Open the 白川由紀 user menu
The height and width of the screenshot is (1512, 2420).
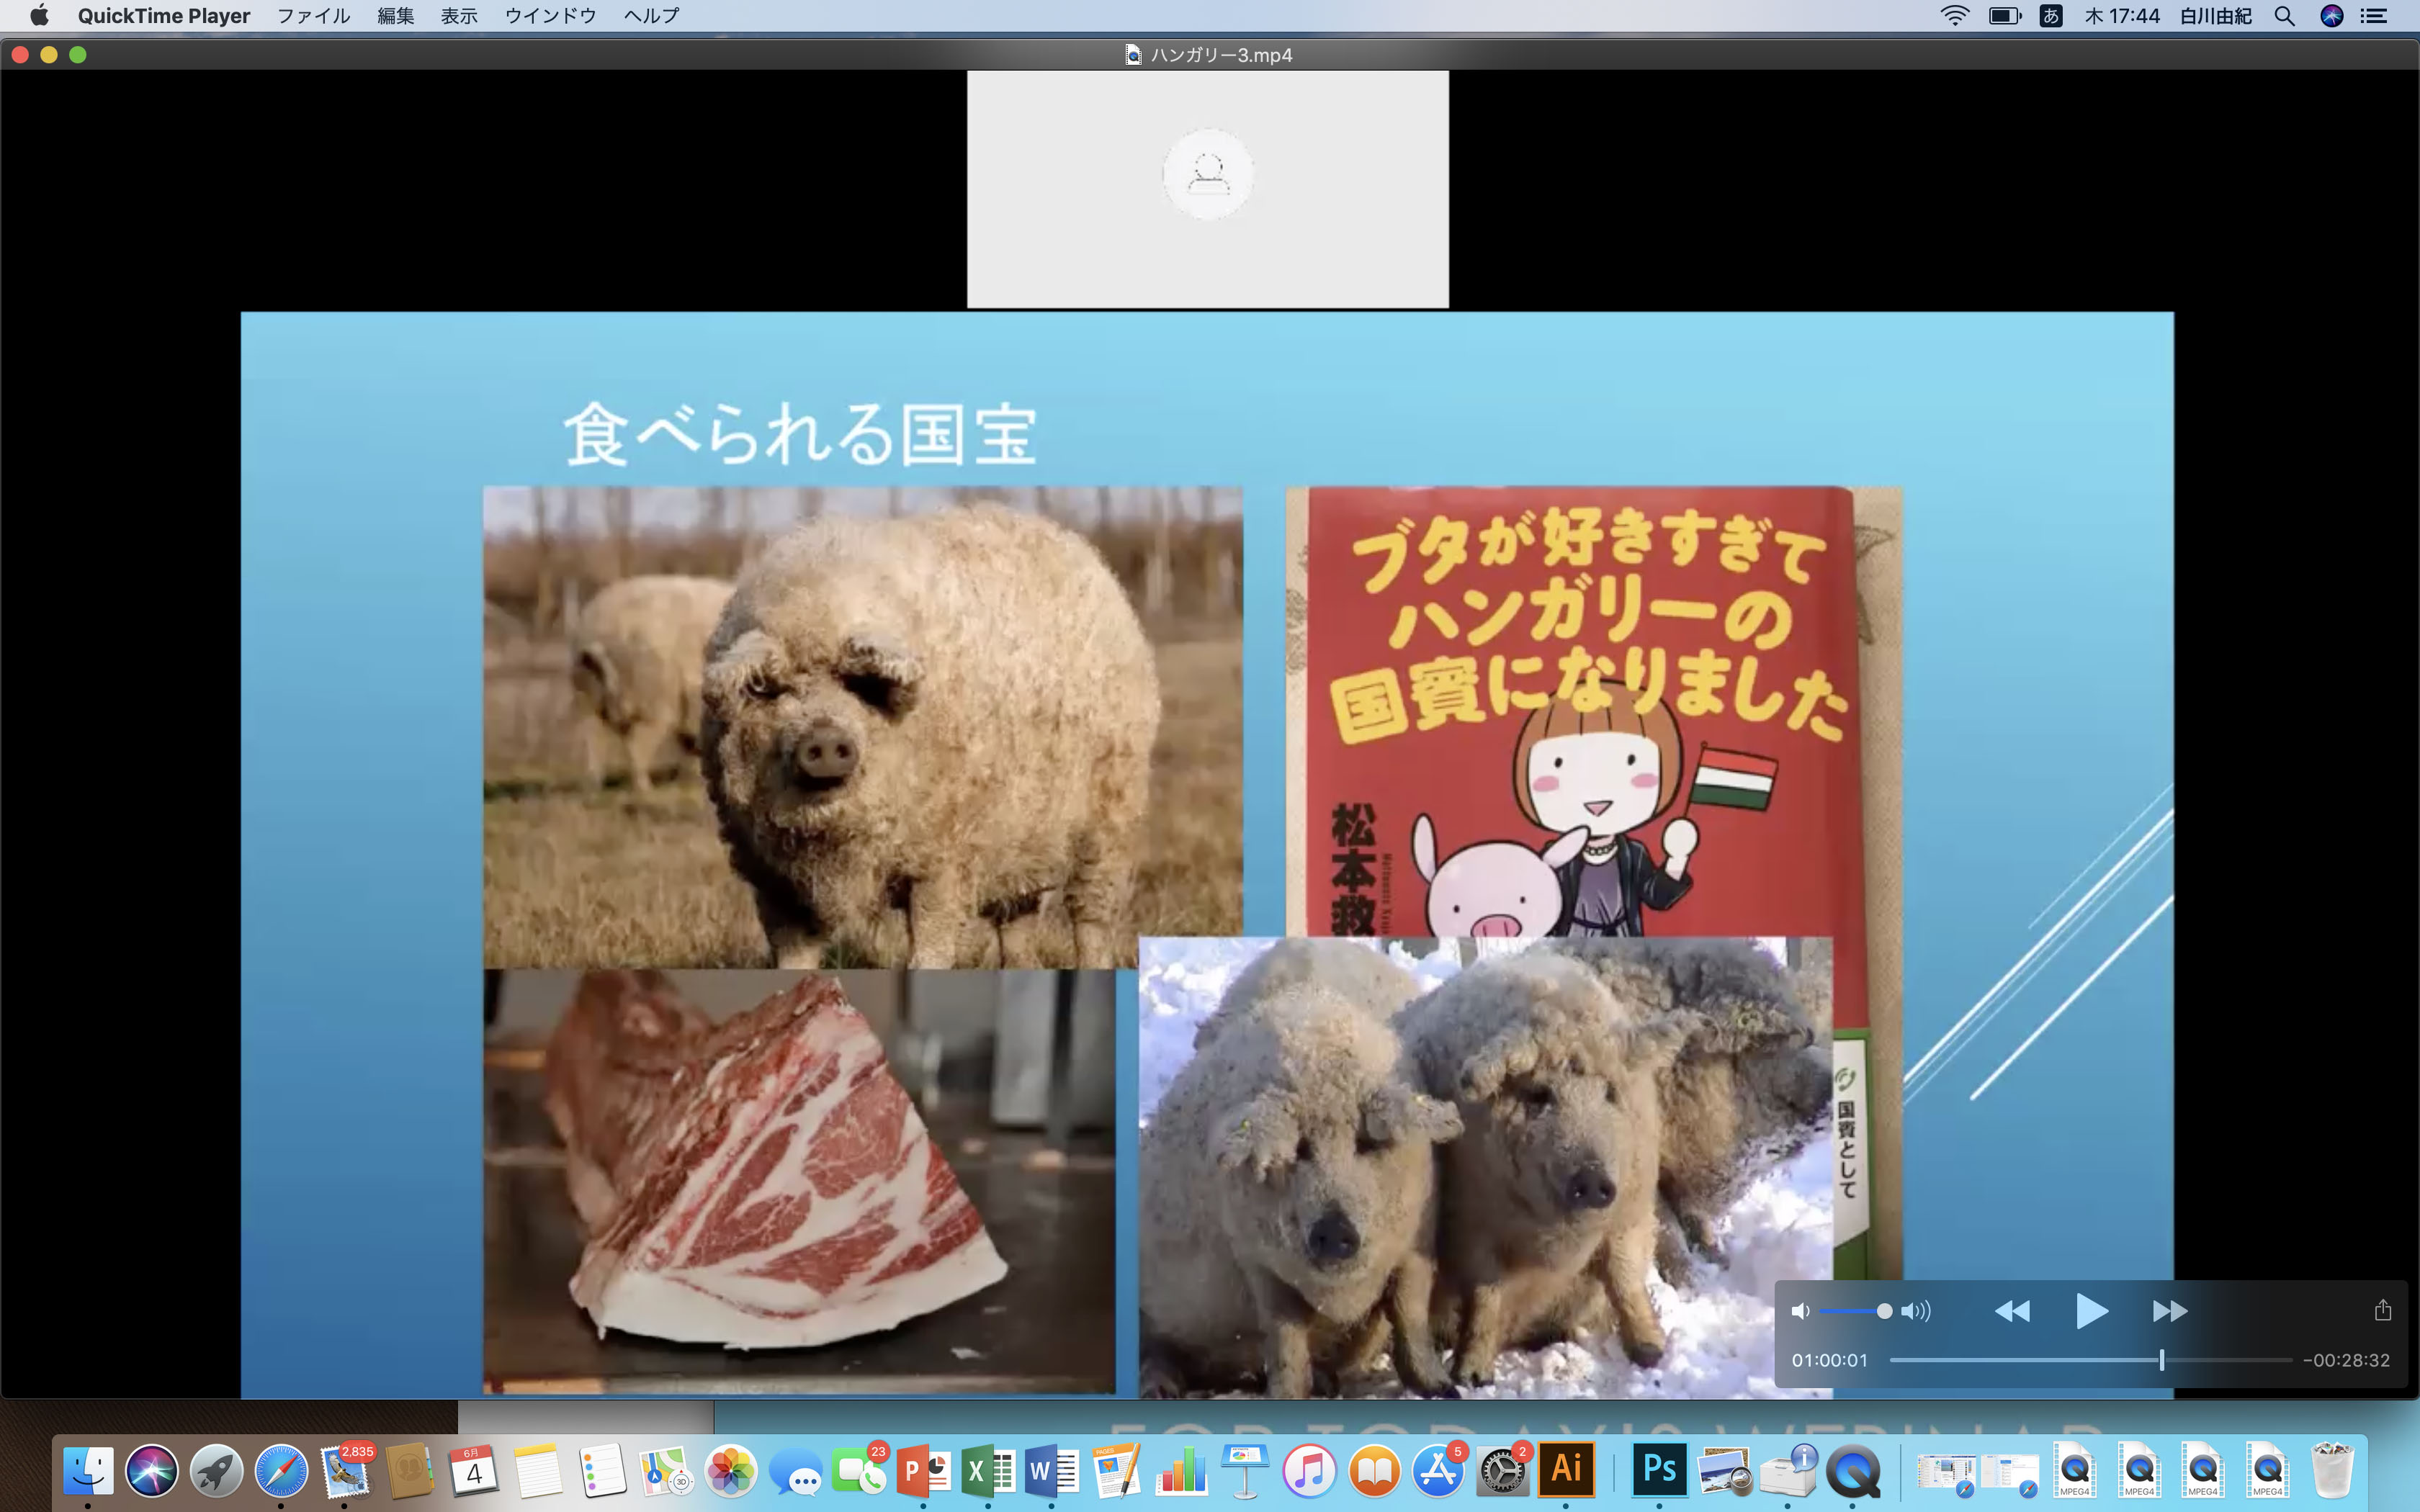tap(2216, 15)
